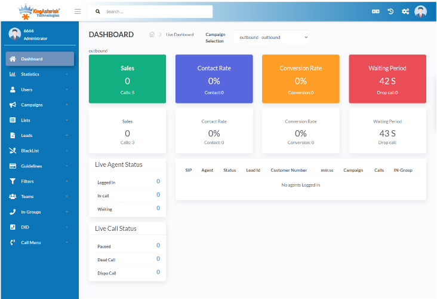Viewport: 437px width, 299px height.
Task: Expand the Call Menu sidebar section
Action: point(39,242)
